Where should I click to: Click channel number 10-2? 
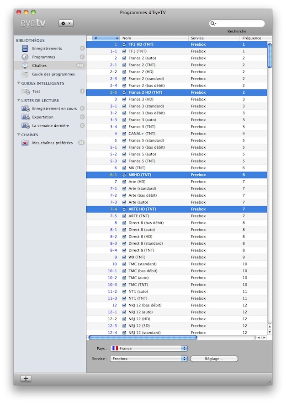coord(112,278)
